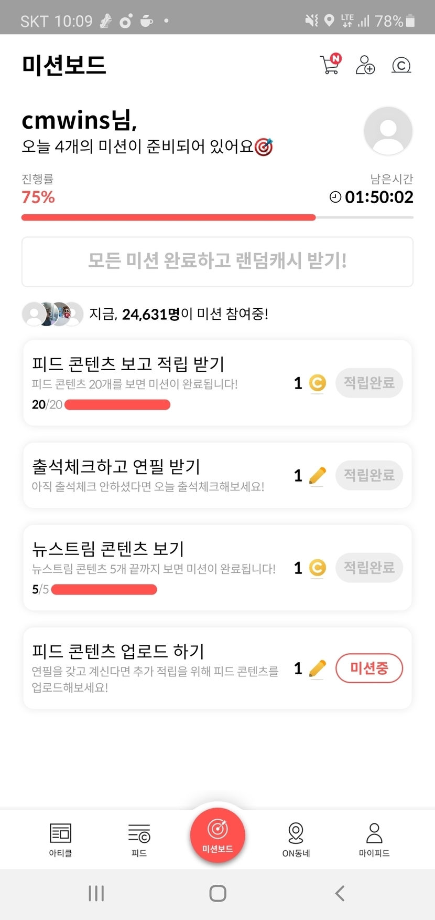
Task: Switch to the 피드 tab
Action: coord(139,839)
